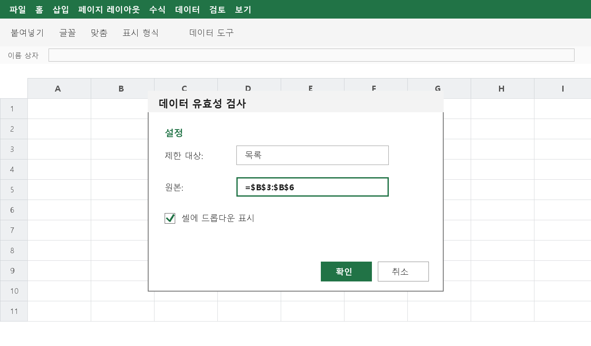The image size is (591, 346).
Task: Cancel the dialog with 취소
Action: (403, 271)
